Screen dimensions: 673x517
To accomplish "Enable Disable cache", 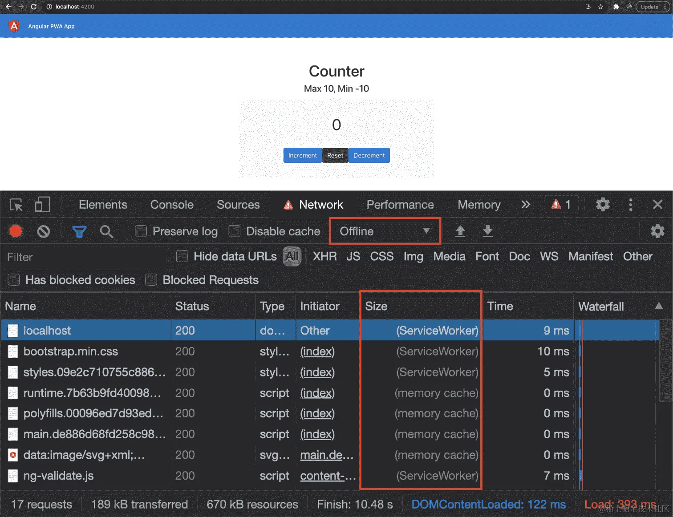I will point(234,231).
